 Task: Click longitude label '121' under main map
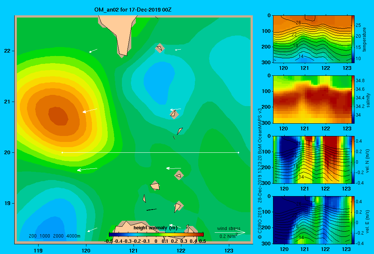(134, 250)
